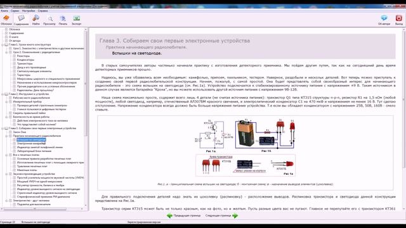Click the tree horizontal scrollbar right arrow

(x=82, y=209)
